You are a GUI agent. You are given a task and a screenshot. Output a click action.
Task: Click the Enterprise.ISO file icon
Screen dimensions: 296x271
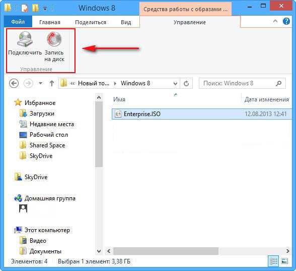click(x=118, y=114)
